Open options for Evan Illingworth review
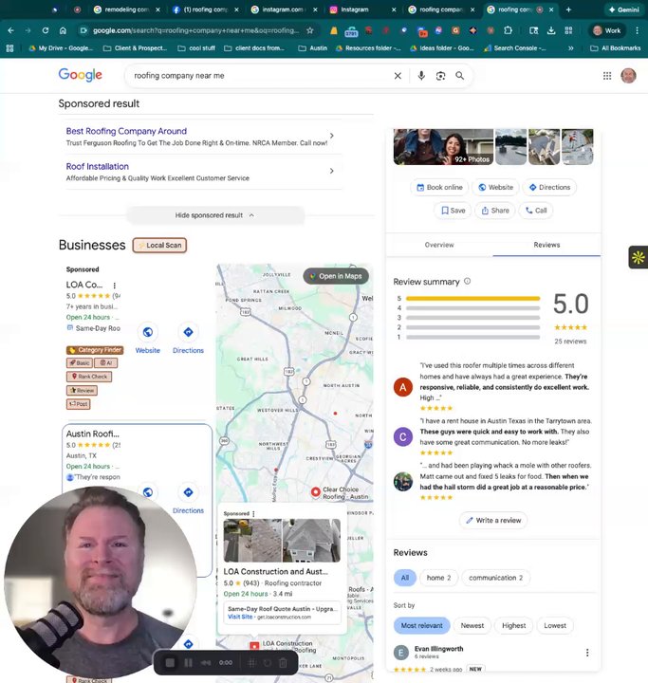Image resolution: width=648 pixels, height=683 pixels. click(x=587, y=652)
